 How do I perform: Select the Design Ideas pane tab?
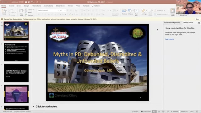click(188, 23)
